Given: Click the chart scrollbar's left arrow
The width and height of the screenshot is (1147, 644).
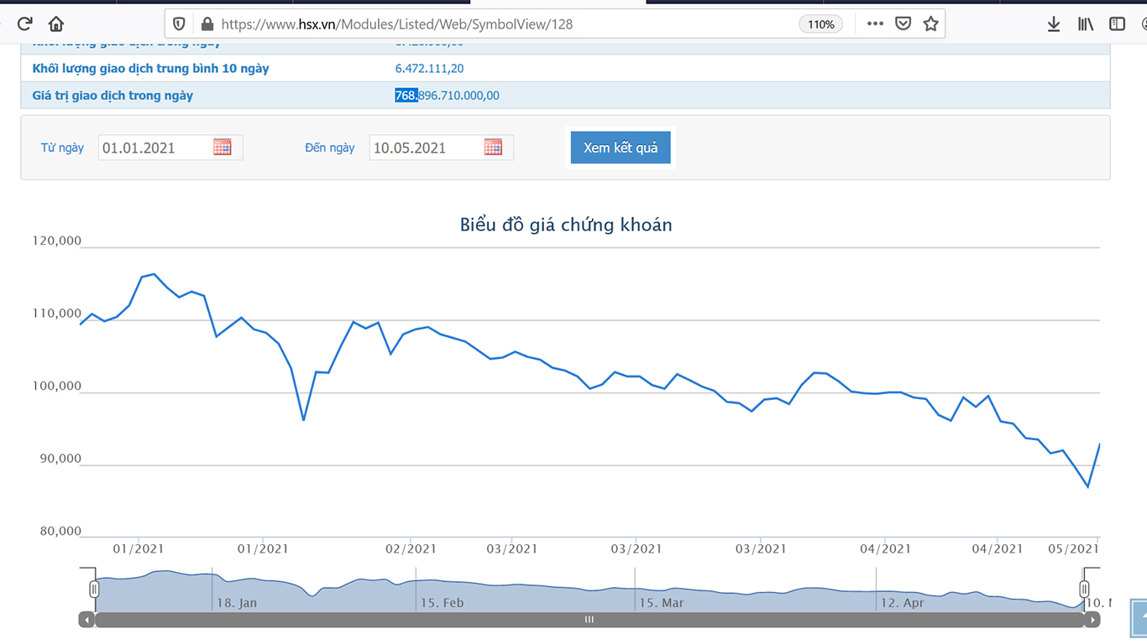Looking at the screenshot, I should [86, 620].
